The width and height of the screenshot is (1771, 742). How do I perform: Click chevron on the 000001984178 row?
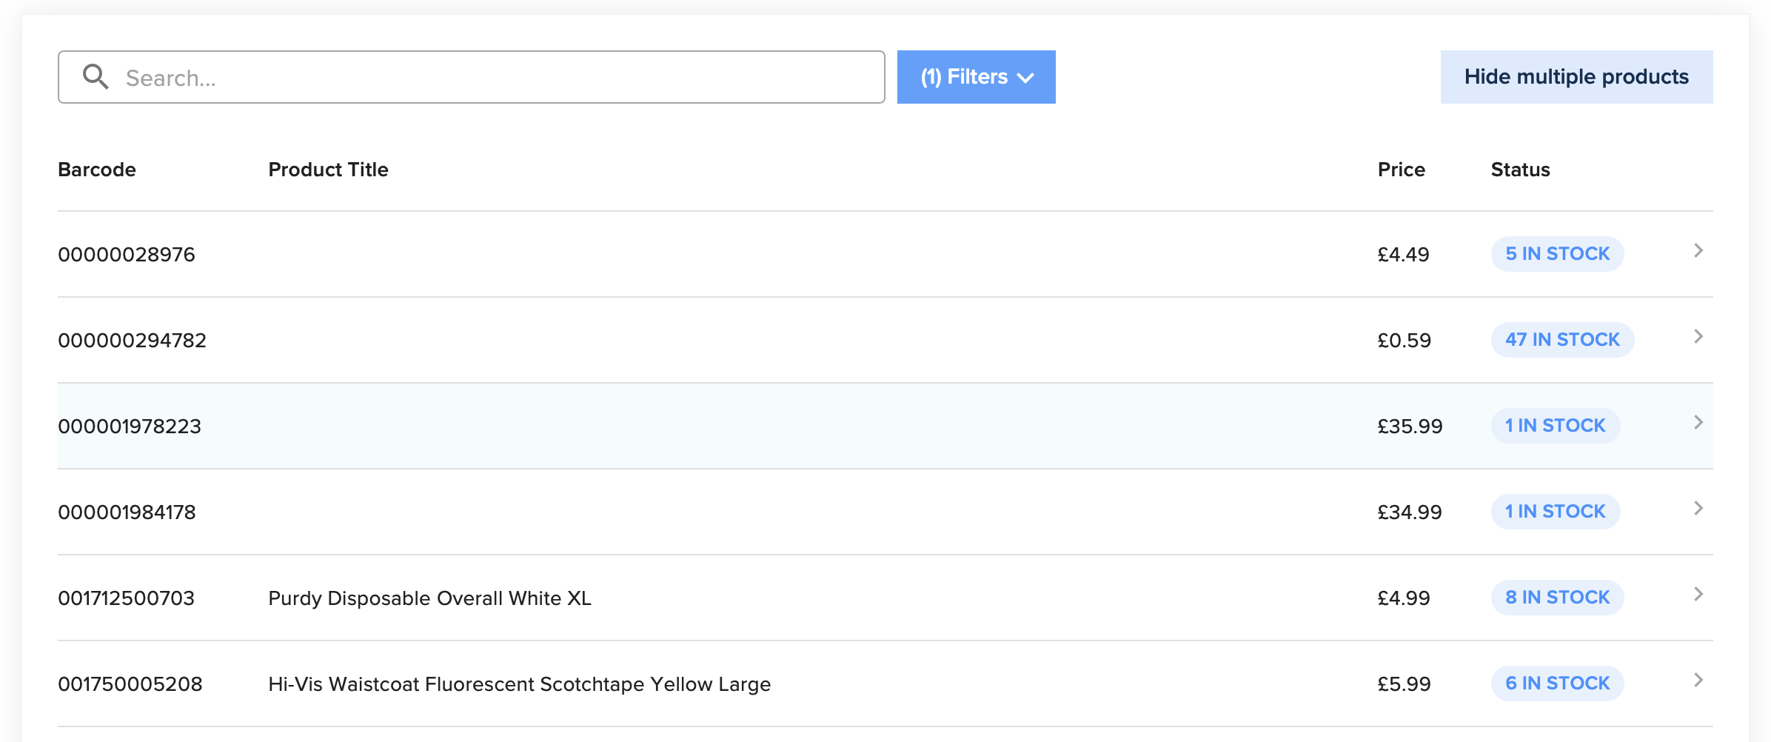(1698, 509)
